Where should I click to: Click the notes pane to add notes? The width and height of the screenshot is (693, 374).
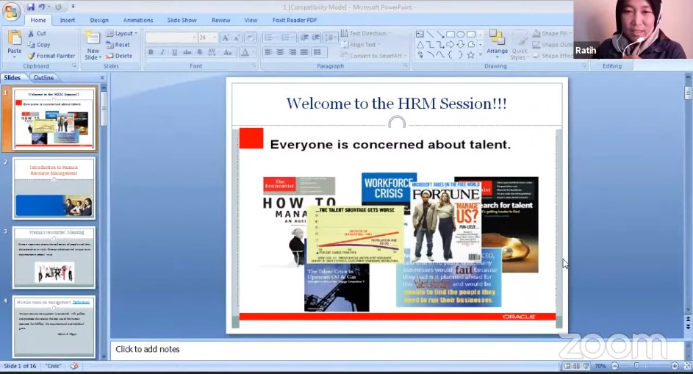[x=398, y=349]
